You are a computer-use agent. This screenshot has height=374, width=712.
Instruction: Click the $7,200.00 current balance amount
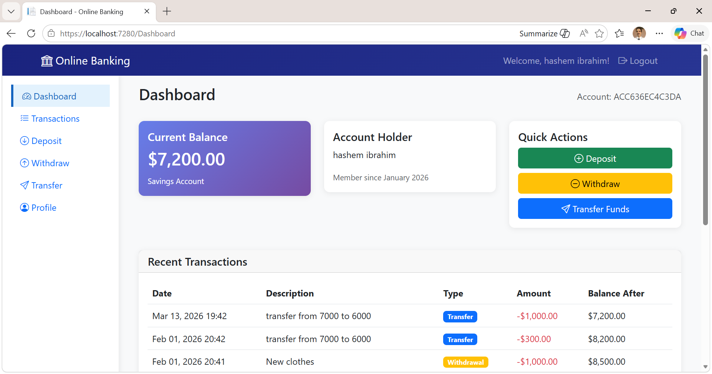click(x=186, y=160)
